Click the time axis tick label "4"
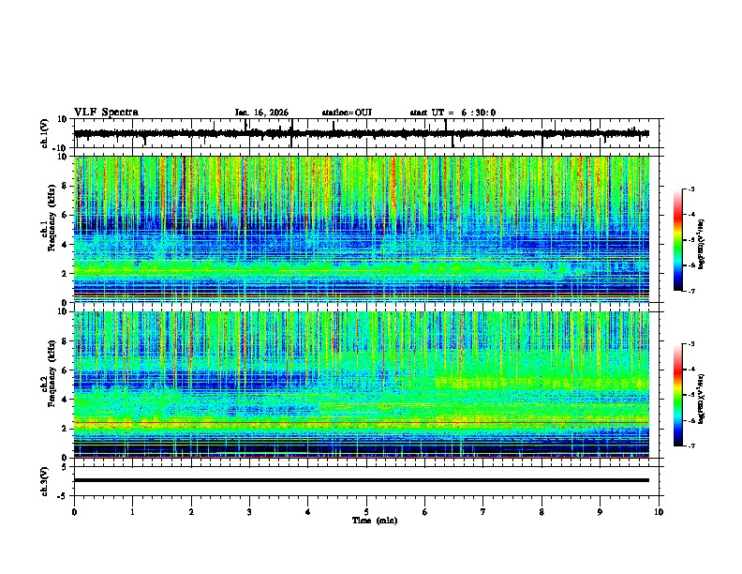This screenshot has height=574, width=742. [x=308, y=511]
